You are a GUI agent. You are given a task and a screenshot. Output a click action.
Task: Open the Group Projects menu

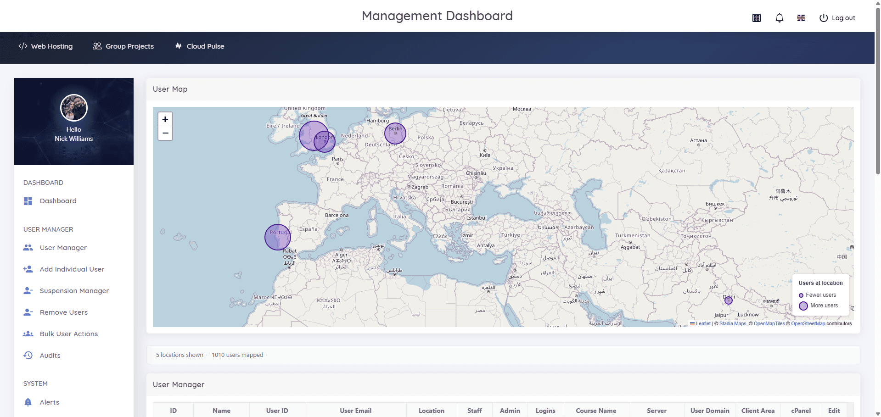(123, 46)
